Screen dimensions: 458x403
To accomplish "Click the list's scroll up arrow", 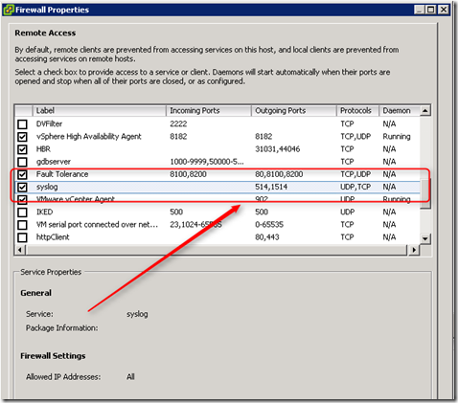I will pos(425,111).
